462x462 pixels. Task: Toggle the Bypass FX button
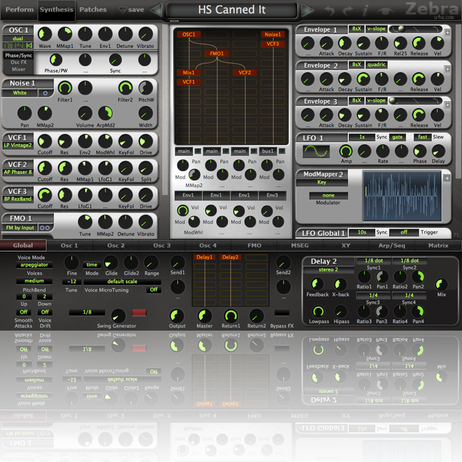[281, 313]
